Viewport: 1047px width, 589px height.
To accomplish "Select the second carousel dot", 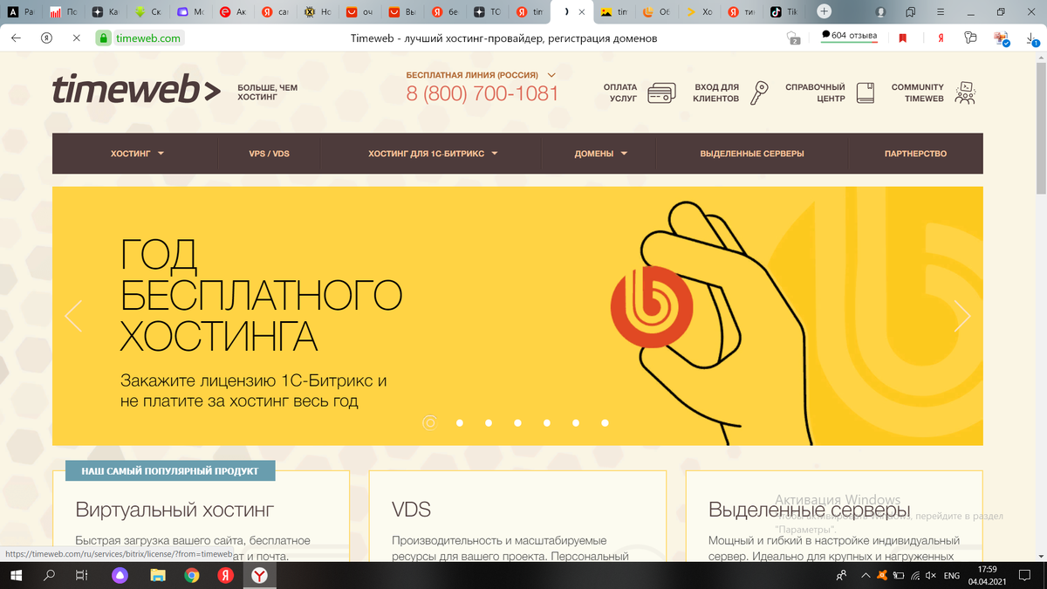I will (x=459, y=422).
